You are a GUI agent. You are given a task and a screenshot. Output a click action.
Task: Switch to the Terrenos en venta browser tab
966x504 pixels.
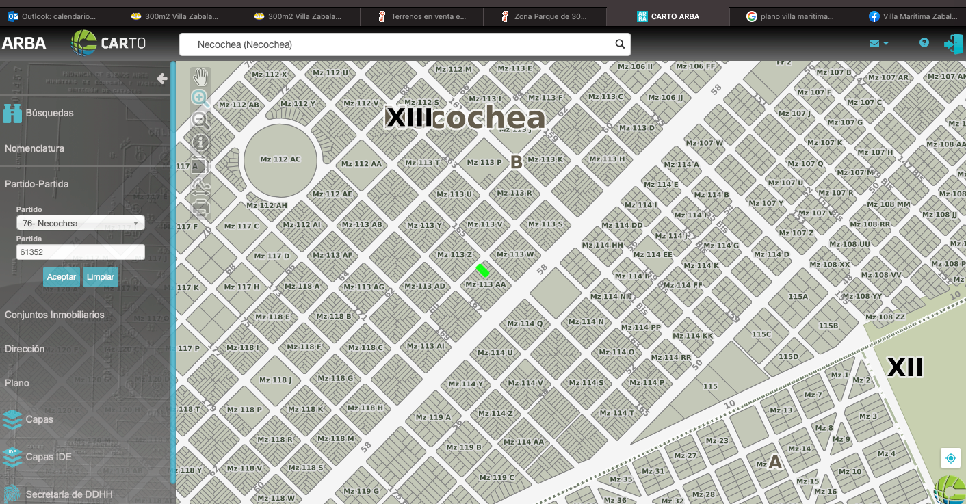[x=422, y=16]
